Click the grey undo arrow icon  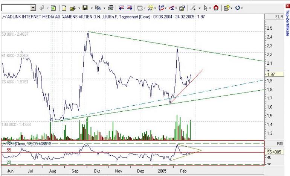pyautogui.click(x=42, y=8)
